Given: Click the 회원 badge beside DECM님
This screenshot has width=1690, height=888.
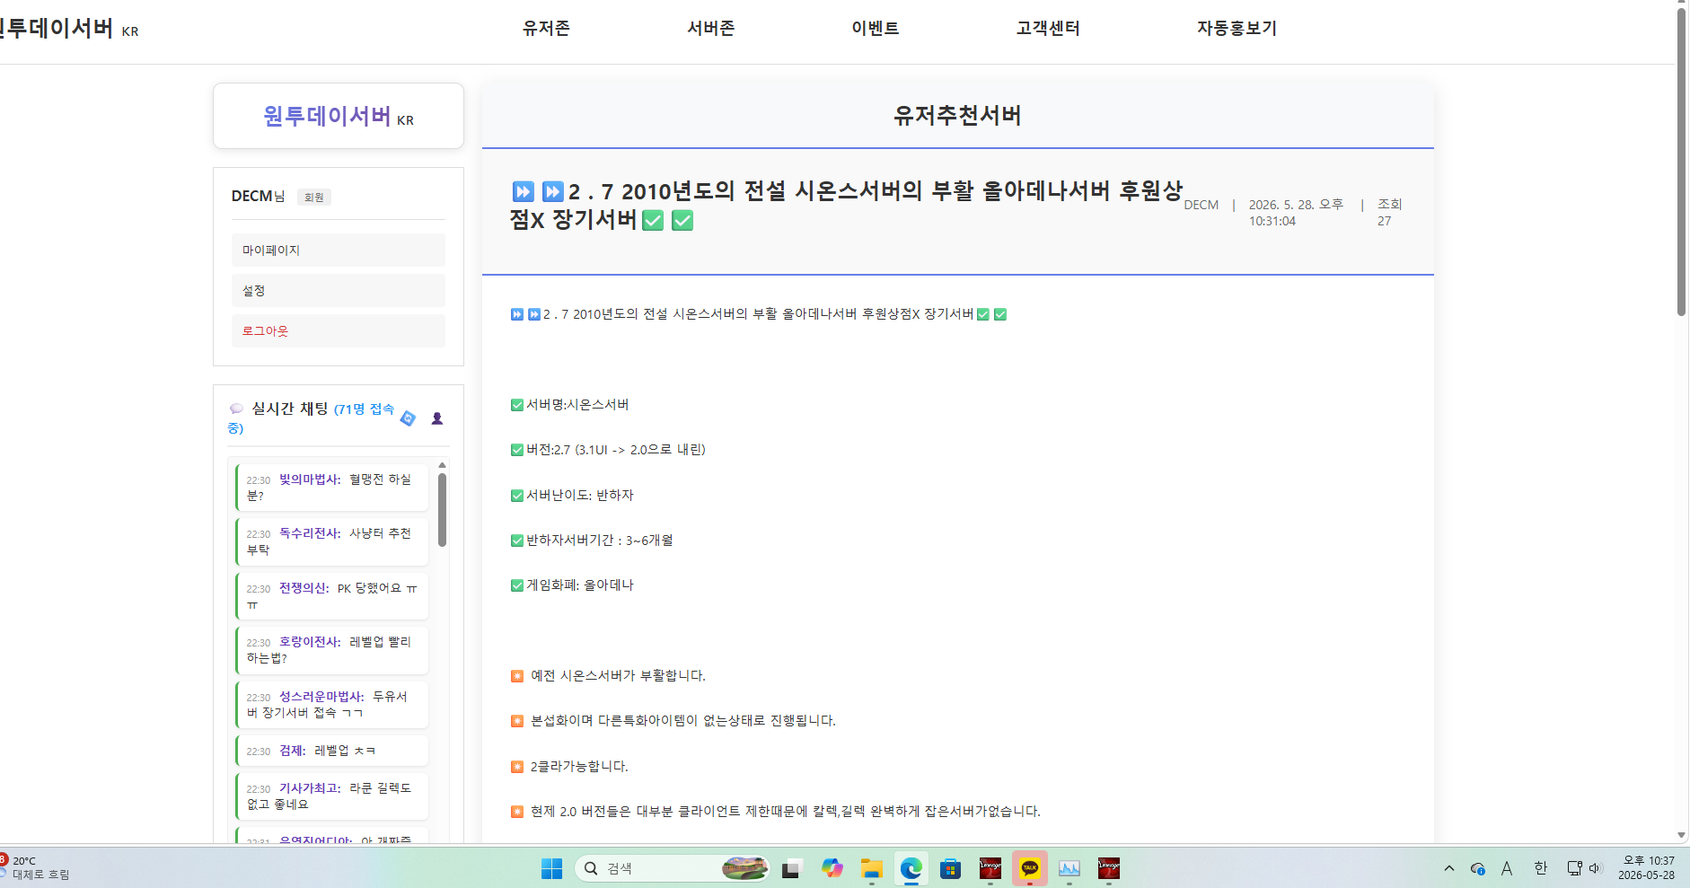Looking at the screenshot, I should [314, 198].
